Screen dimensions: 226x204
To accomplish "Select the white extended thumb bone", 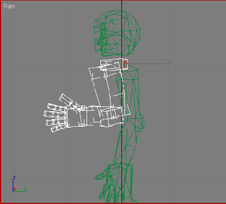I will coord(66,100).
